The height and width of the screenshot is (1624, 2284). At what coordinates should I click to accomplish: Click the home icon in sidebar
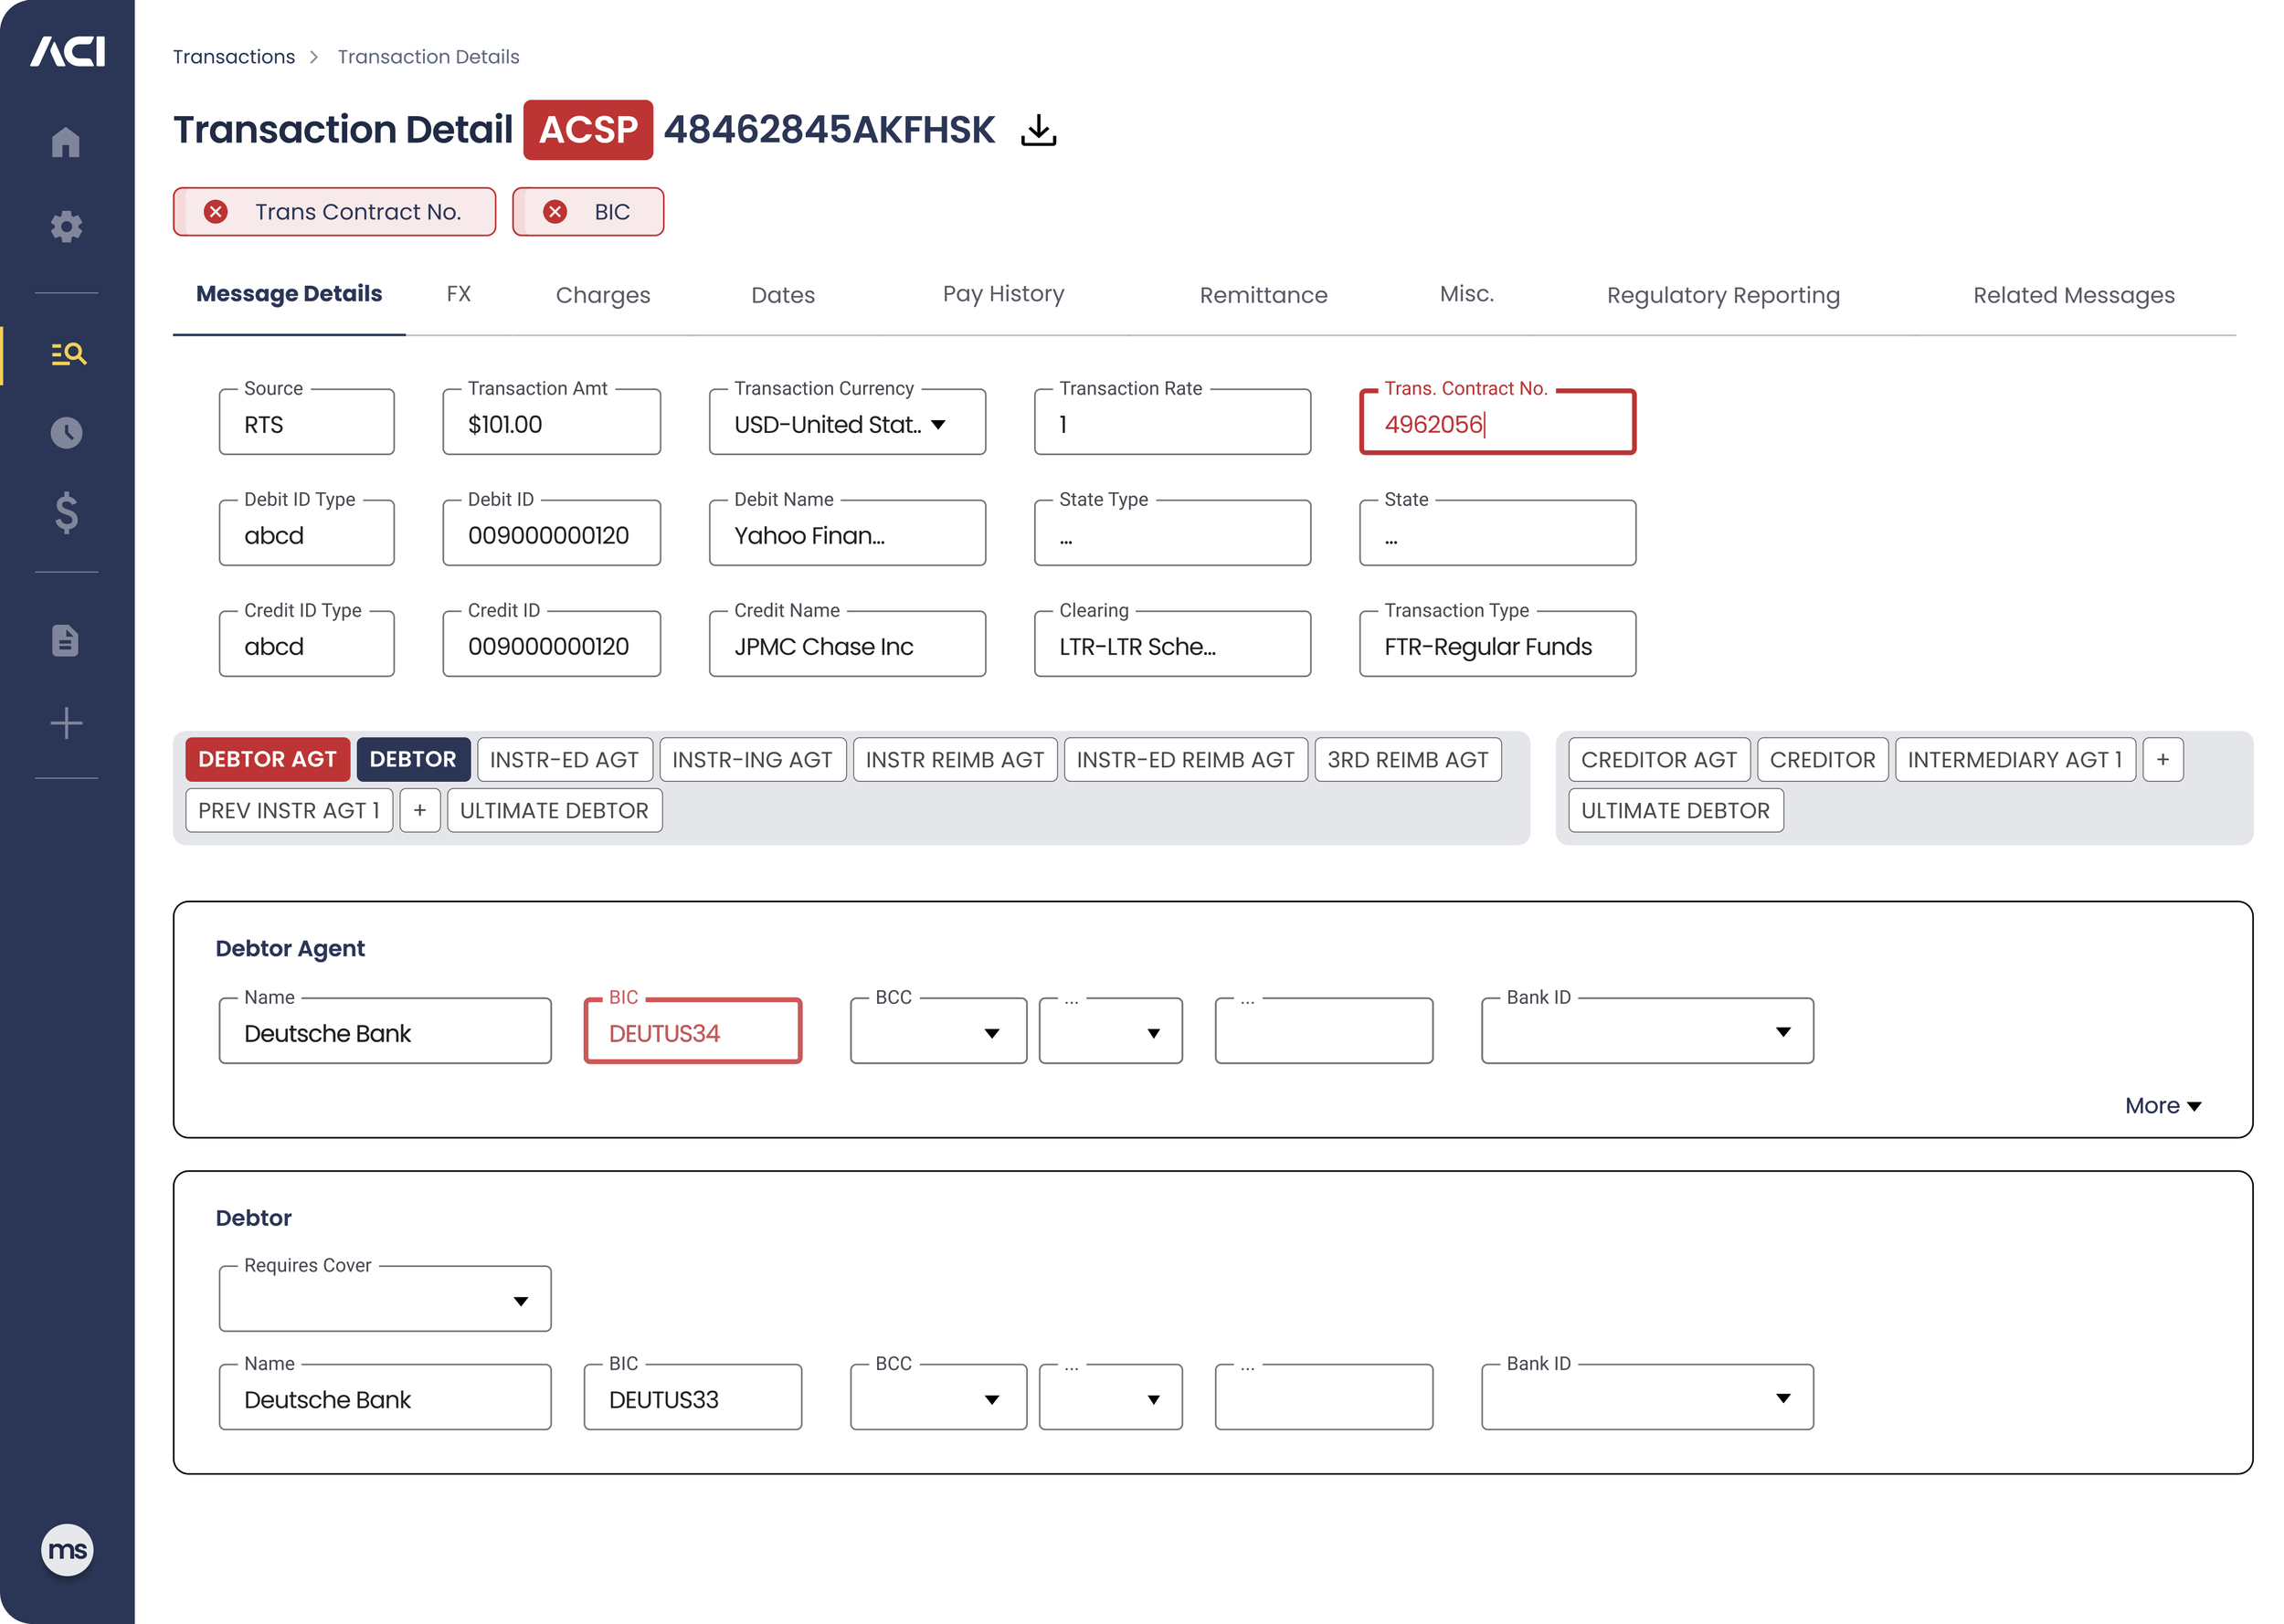coord(66,142)
